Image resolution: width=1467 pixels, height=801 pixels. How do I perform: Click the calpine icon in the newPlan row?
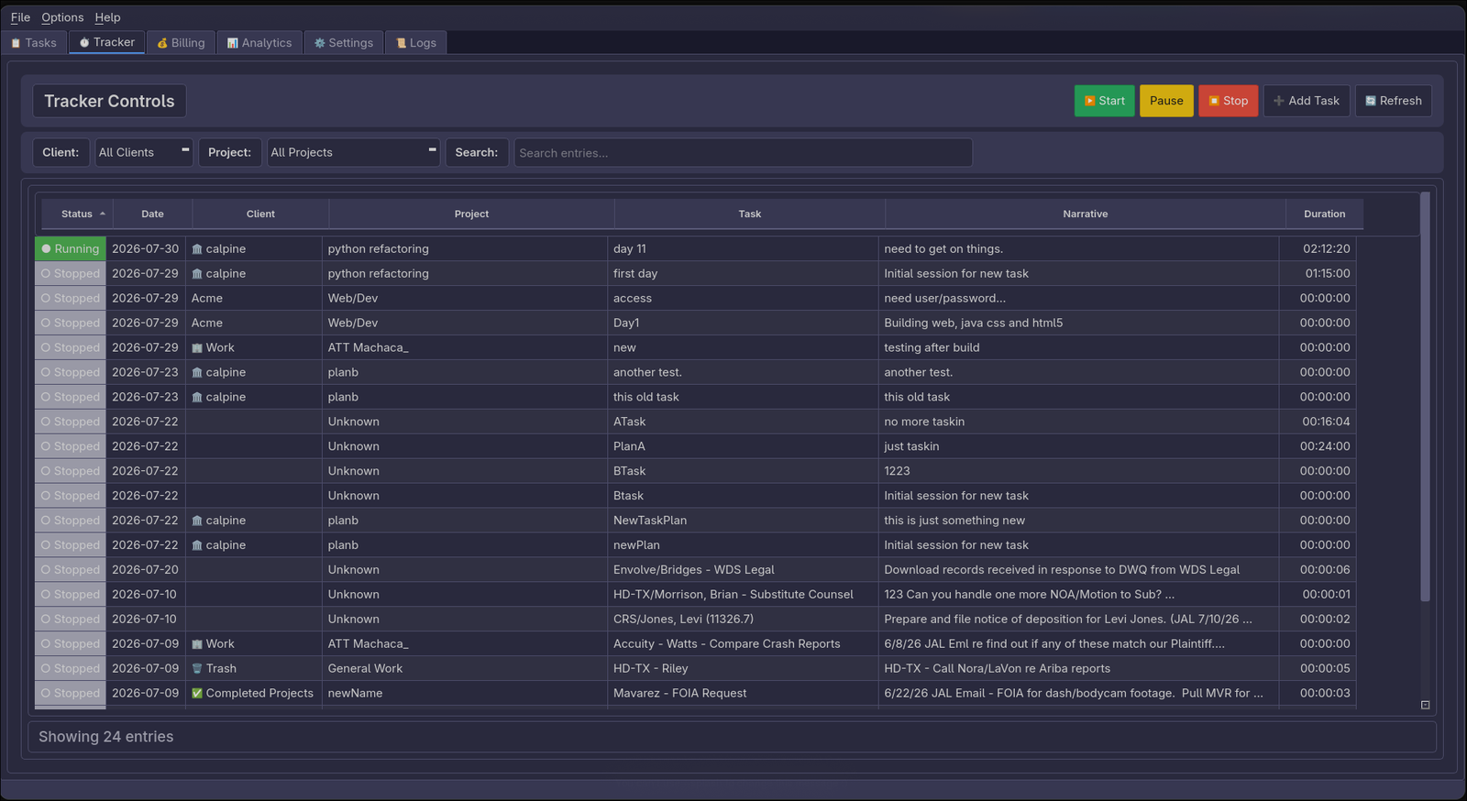[196, 545]
